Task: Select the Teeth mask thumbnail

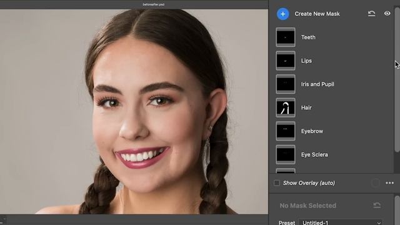Action: [x=286, y=37]
